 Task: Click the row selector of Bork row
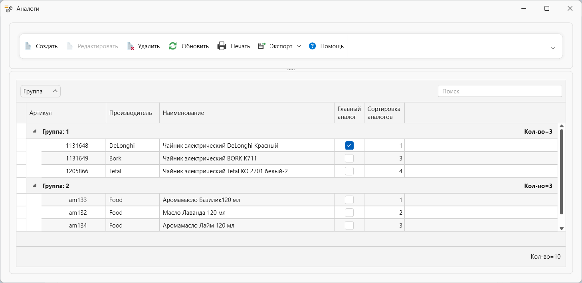click(21, 158)
